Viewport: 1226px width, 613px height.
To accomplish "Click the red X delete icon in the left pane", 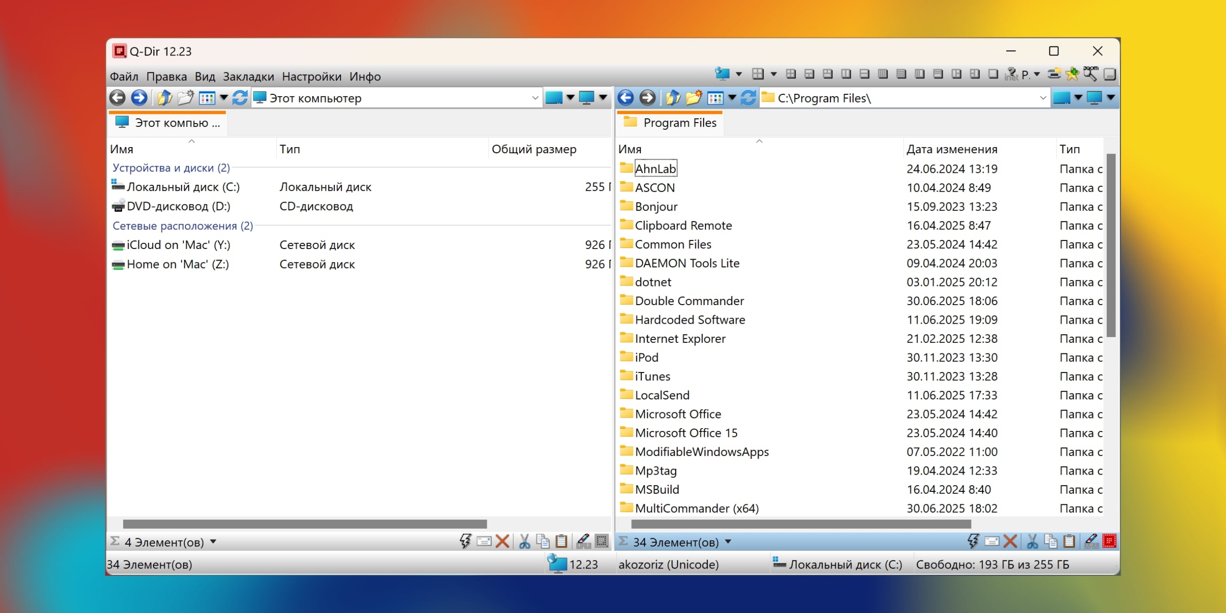I will tap(502, 542).
